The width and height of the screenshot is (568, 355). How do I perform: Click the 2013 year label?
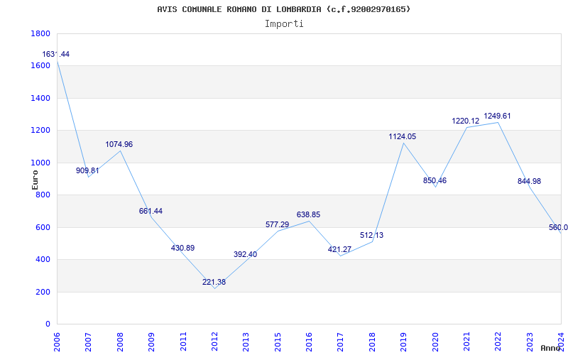(246, 342)
